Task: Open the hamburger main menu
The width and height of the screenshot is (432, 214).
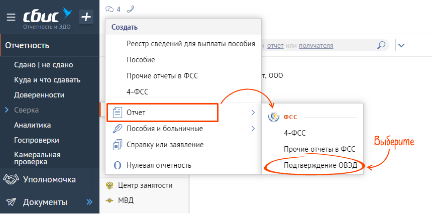Action: pos(11,17)
